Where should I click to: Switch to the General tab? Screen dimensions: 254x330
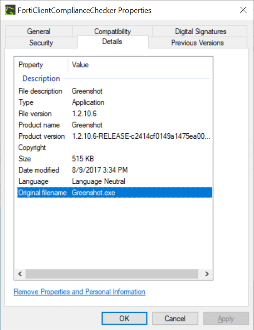(38, 31)
